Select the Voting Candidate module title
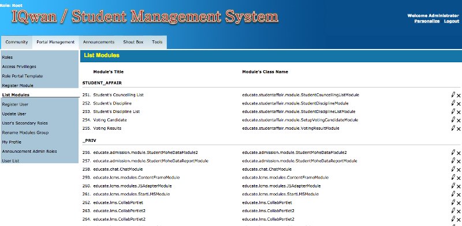Screen dimensions: 462x226 point(110,120)
